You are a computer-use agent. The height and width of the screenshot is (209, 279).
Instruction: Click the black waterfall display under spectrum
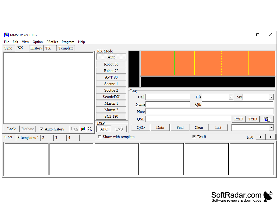tap(208, 82)
